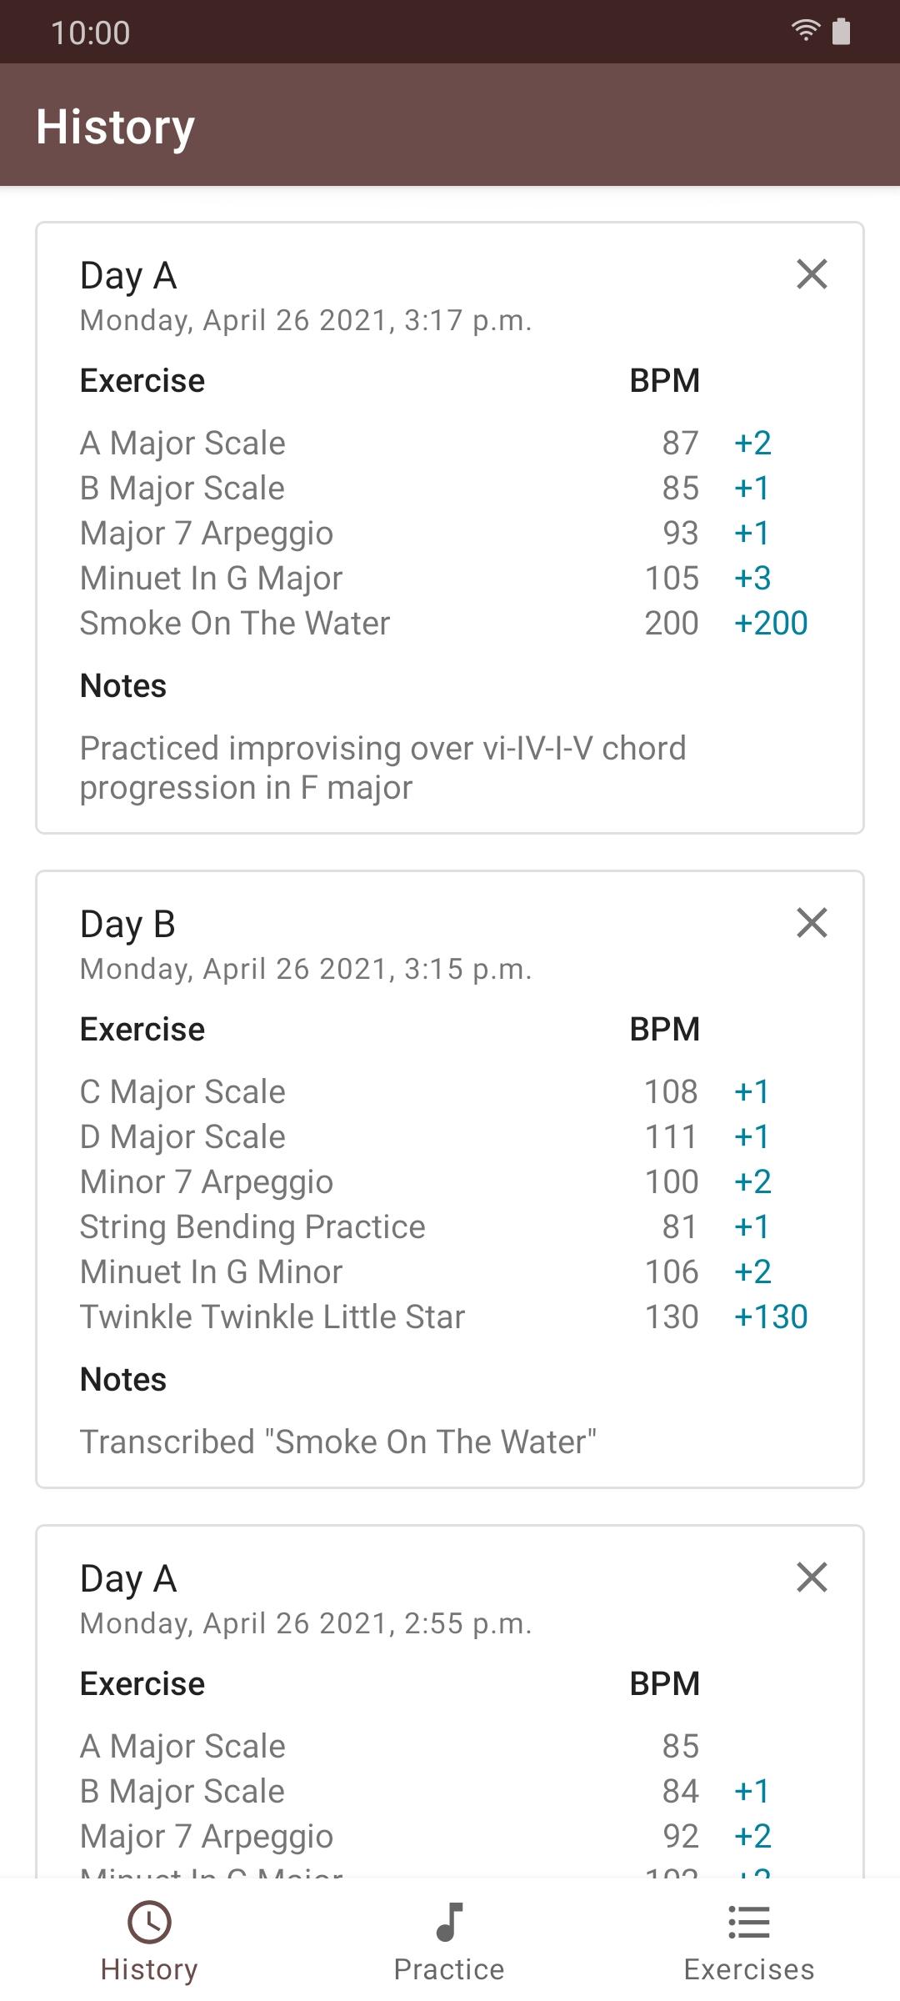
Task: Click the +200 BPM change value
Action: pyautogui.click(x=771, y=624)
